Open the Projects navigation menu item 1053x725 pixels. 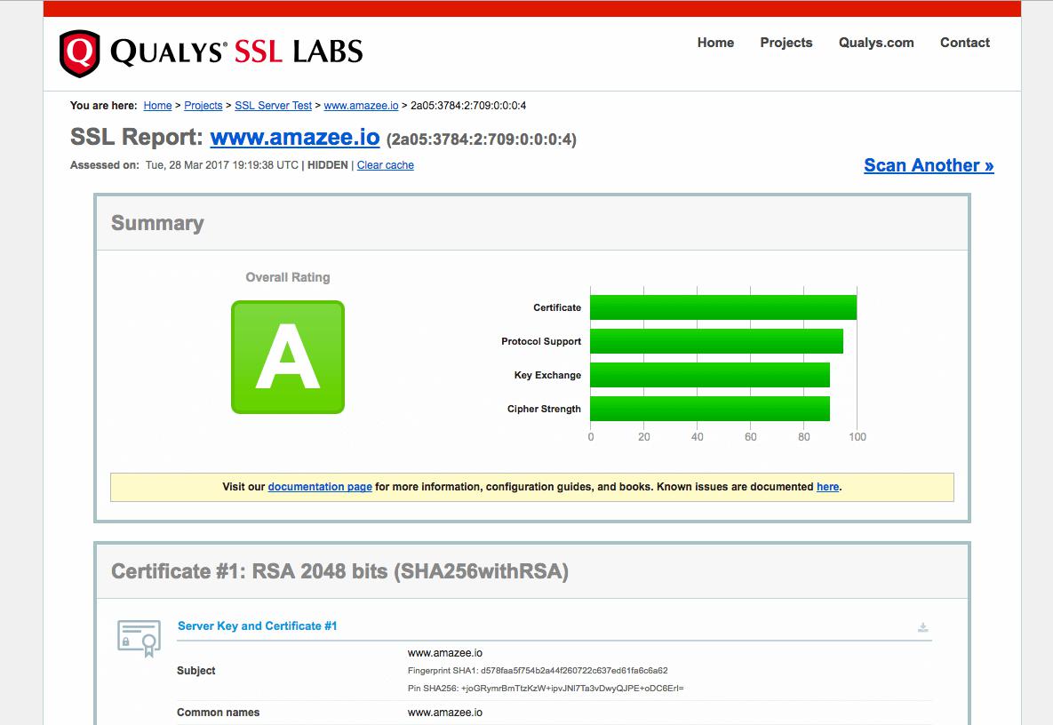pyautogui.click(x=786, y=43)
